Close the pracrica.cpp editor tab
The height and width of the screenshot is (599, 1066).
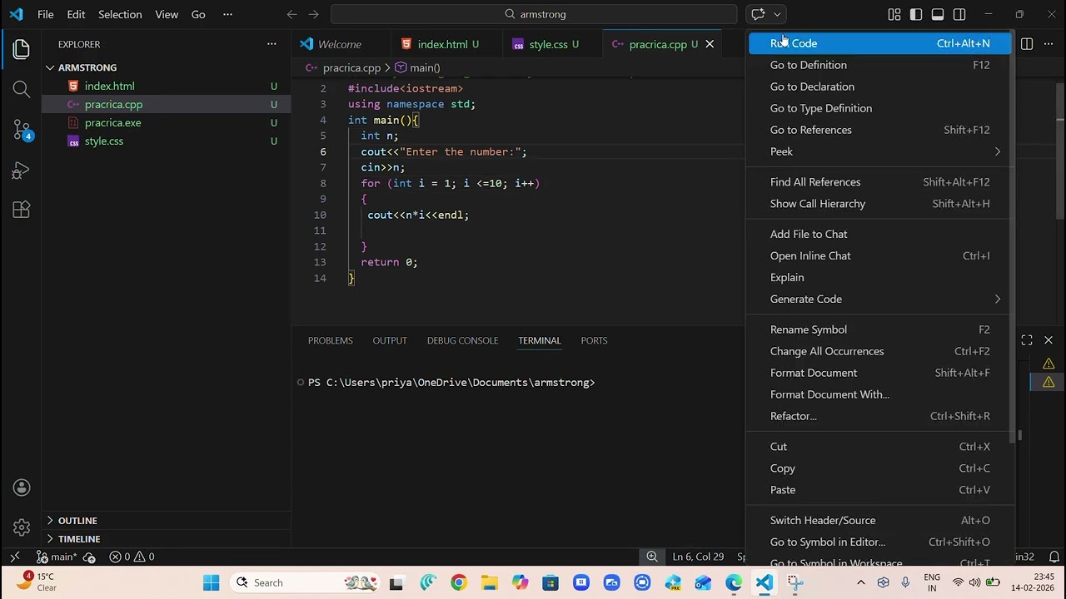710,44
